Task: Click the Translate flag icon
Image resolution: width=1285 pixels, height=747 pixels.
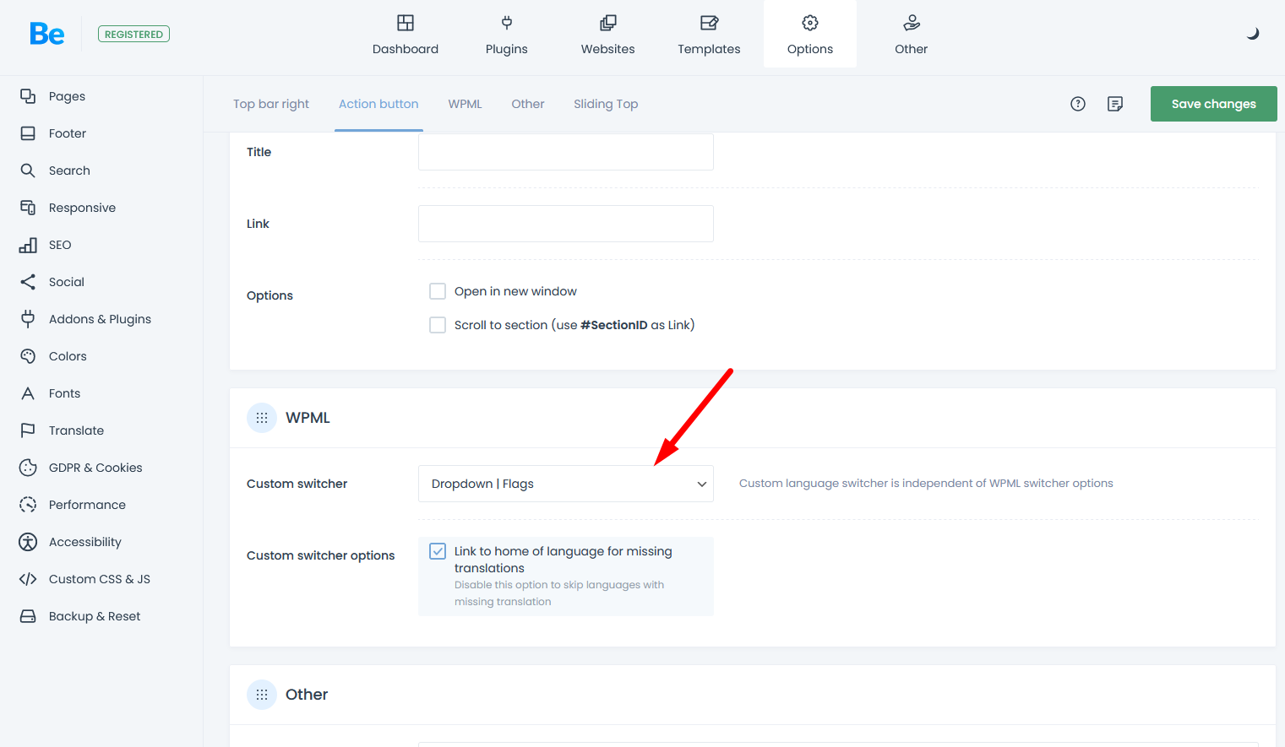Action: [28, 430]
